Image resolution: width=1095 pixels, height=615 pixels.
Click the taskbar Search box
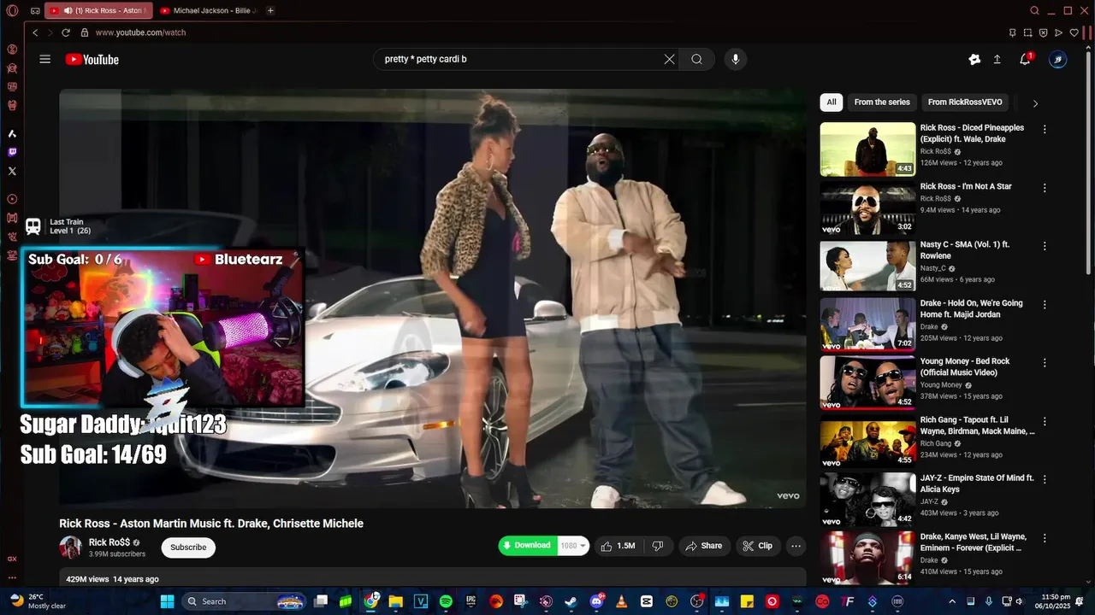244,601
